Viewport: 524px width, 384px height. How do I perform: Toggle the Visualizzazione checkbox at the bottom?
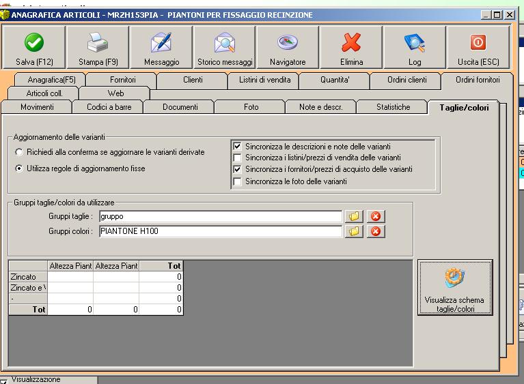[3, 381]
